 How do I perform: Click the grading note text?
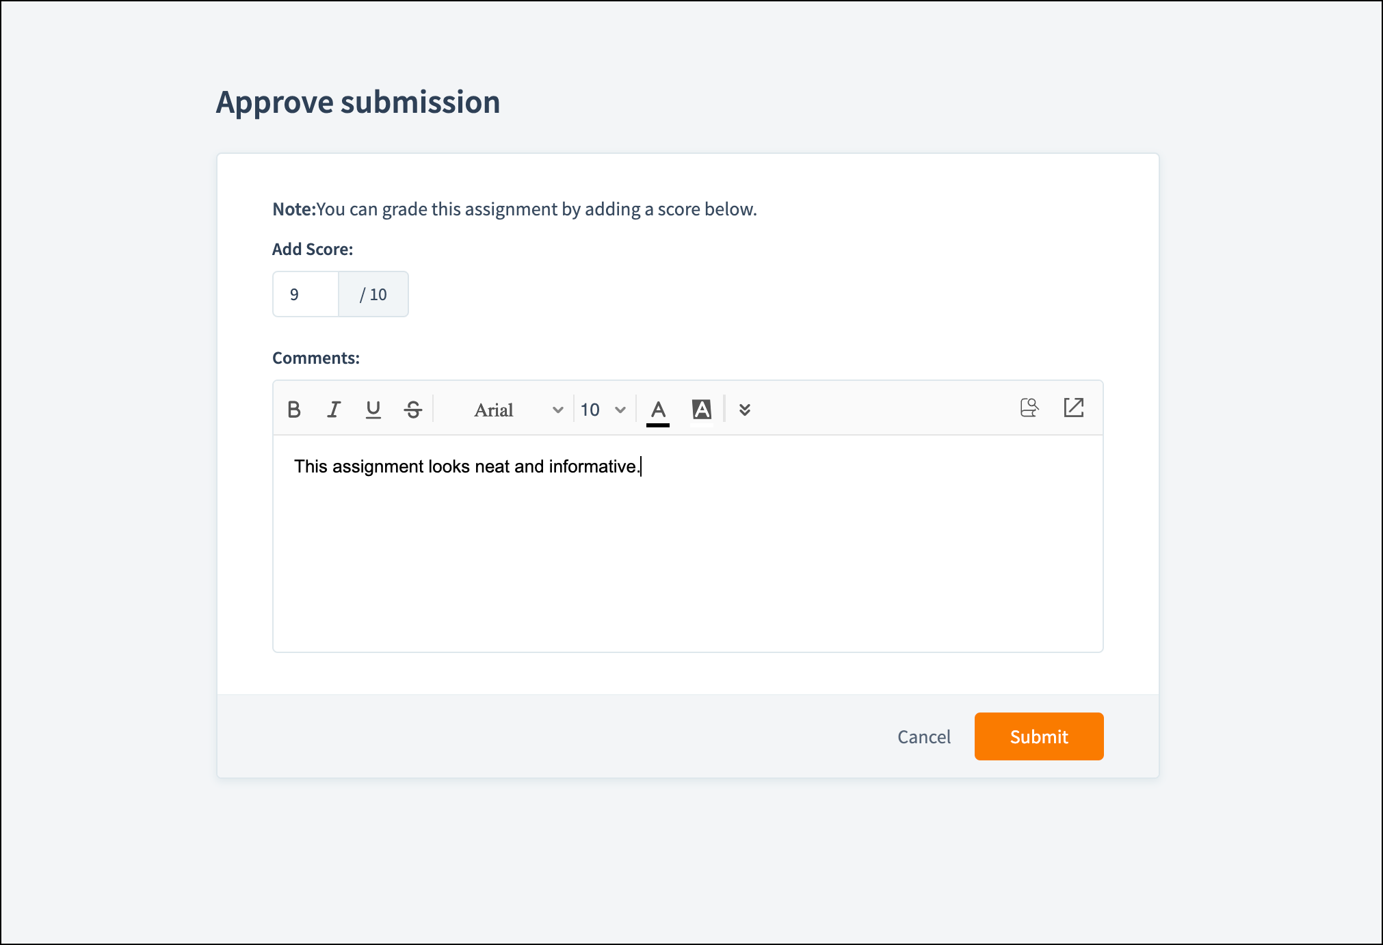[x=514, y=209]
